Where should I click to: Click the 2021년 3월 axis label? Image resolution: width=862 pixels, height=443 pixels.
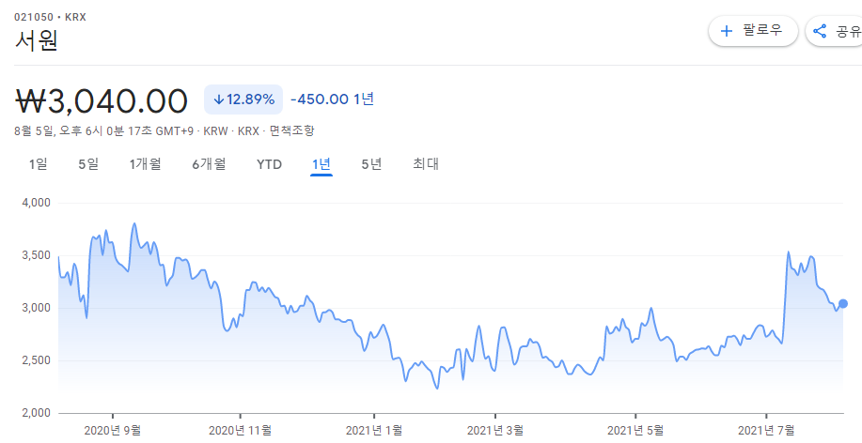pyautogui.click(x=495, y=430)
